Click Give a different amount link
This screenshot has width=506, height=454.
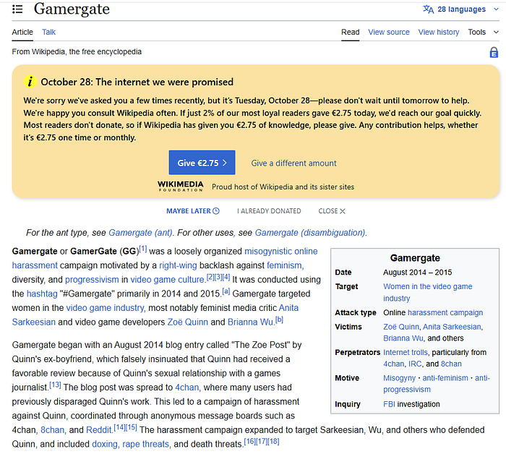[293, 163]
